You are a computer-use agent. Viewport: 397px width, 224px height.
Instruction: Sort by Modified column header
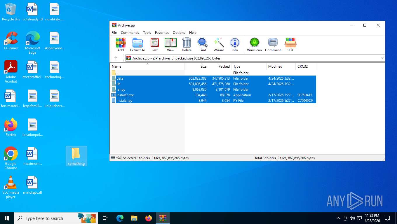281,66
